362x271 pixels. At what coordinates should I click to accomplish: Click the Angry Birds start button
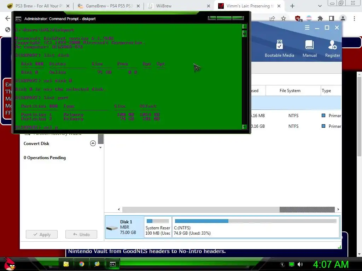10,264
